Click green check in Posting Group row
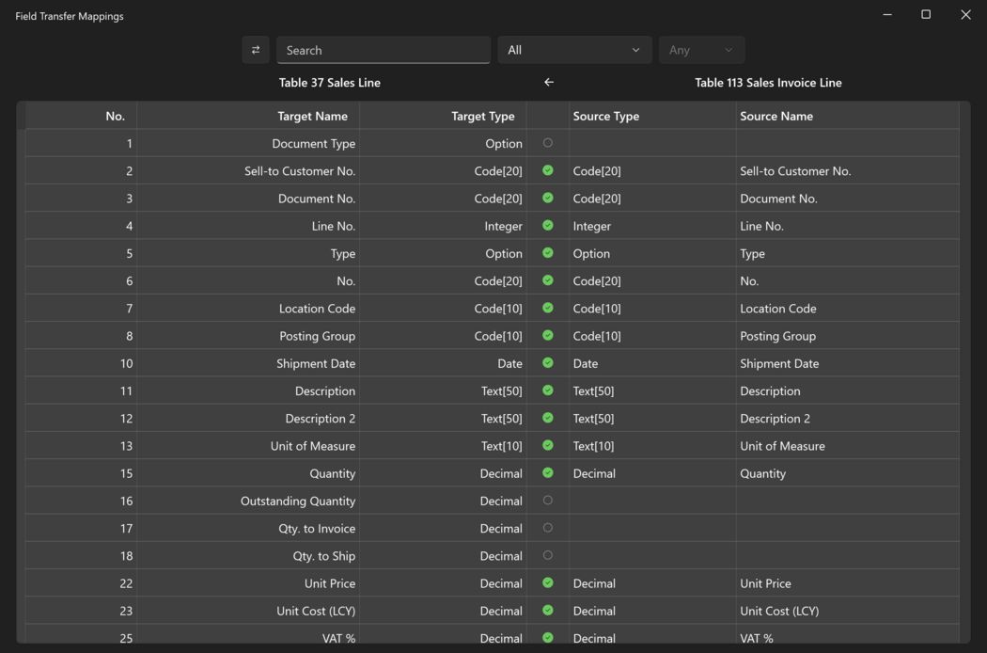Image resolution: width=987 pixels, height=653 pixels. pos(548,335)
